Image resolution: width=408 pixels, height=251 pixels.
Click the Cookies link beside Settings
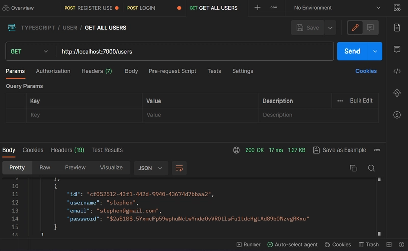click(366, 71)
